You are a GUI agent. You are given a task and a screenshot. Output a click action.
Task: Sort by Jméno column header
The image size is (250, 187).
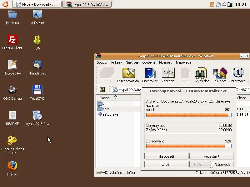point(115,98)
